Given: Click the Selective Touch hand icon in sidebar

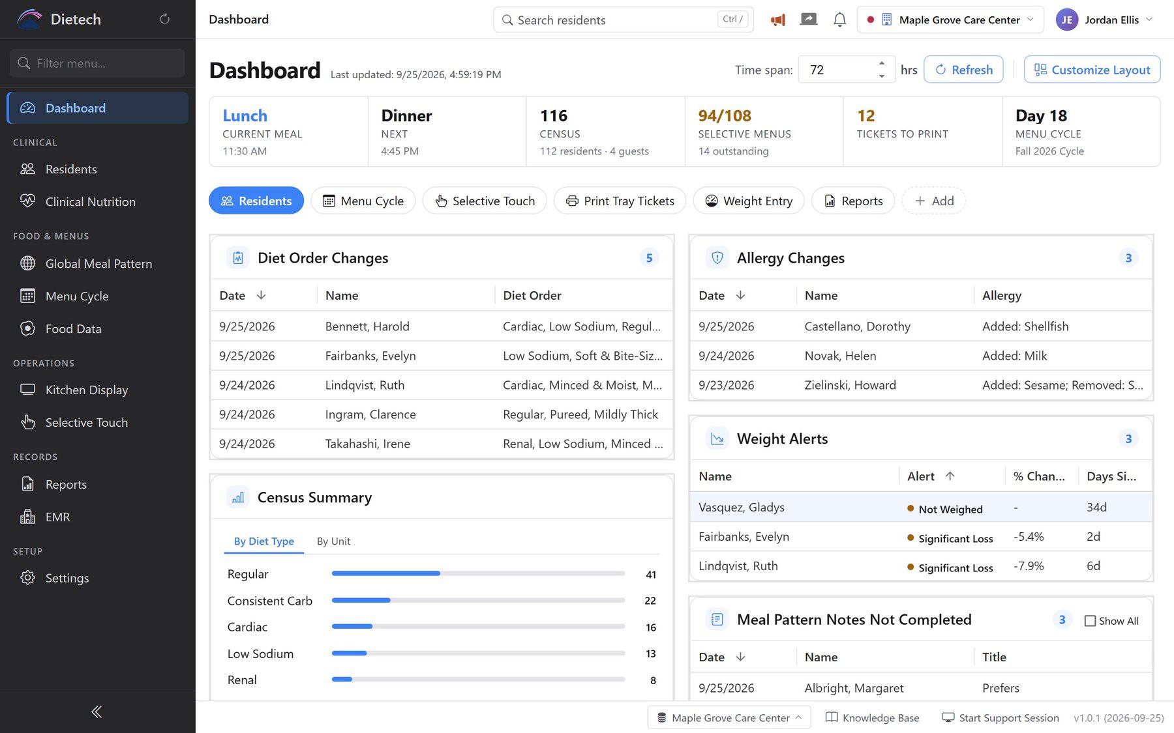Looking at the screenshot, I should 27,422.
